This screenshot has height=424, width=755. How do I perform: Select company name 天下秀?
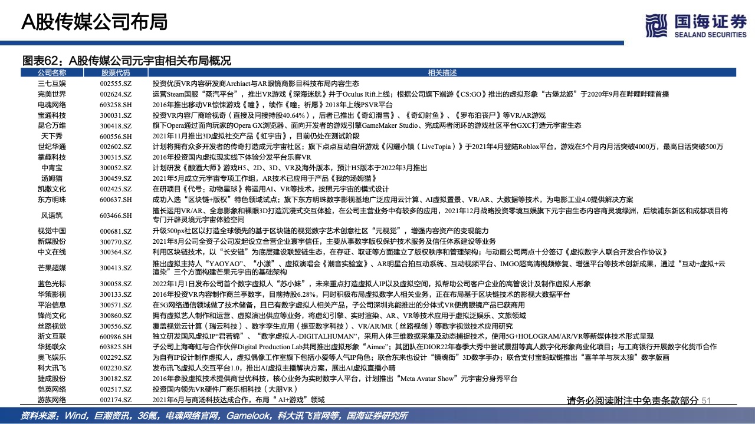tap(52, 135)
